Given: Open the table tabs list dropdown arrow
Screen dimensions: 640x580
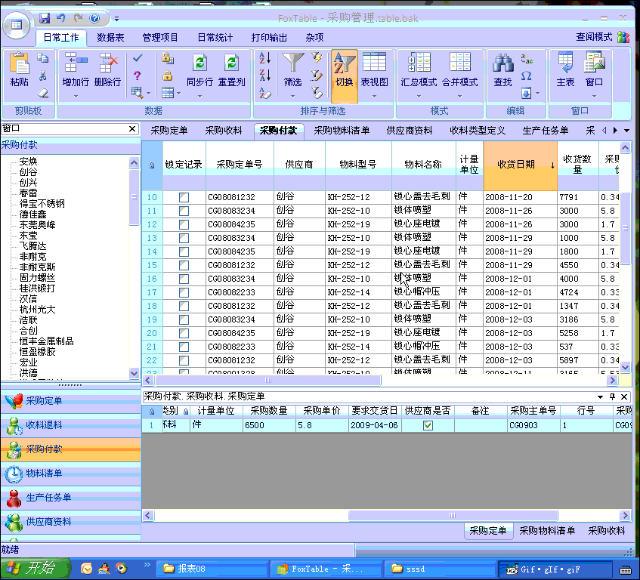Looking at the screenshot, I should [x=626, y=131].
